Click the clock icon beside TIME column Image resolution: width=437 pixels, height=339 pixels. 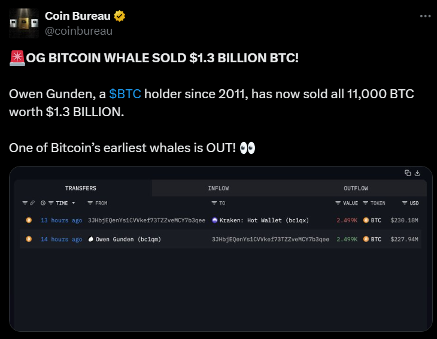[43, 203]
